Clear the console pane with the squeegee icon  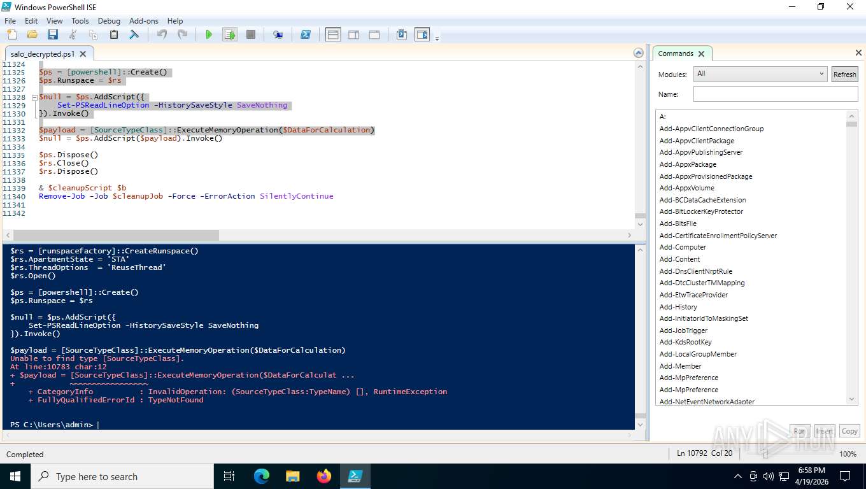coord(134,34)
